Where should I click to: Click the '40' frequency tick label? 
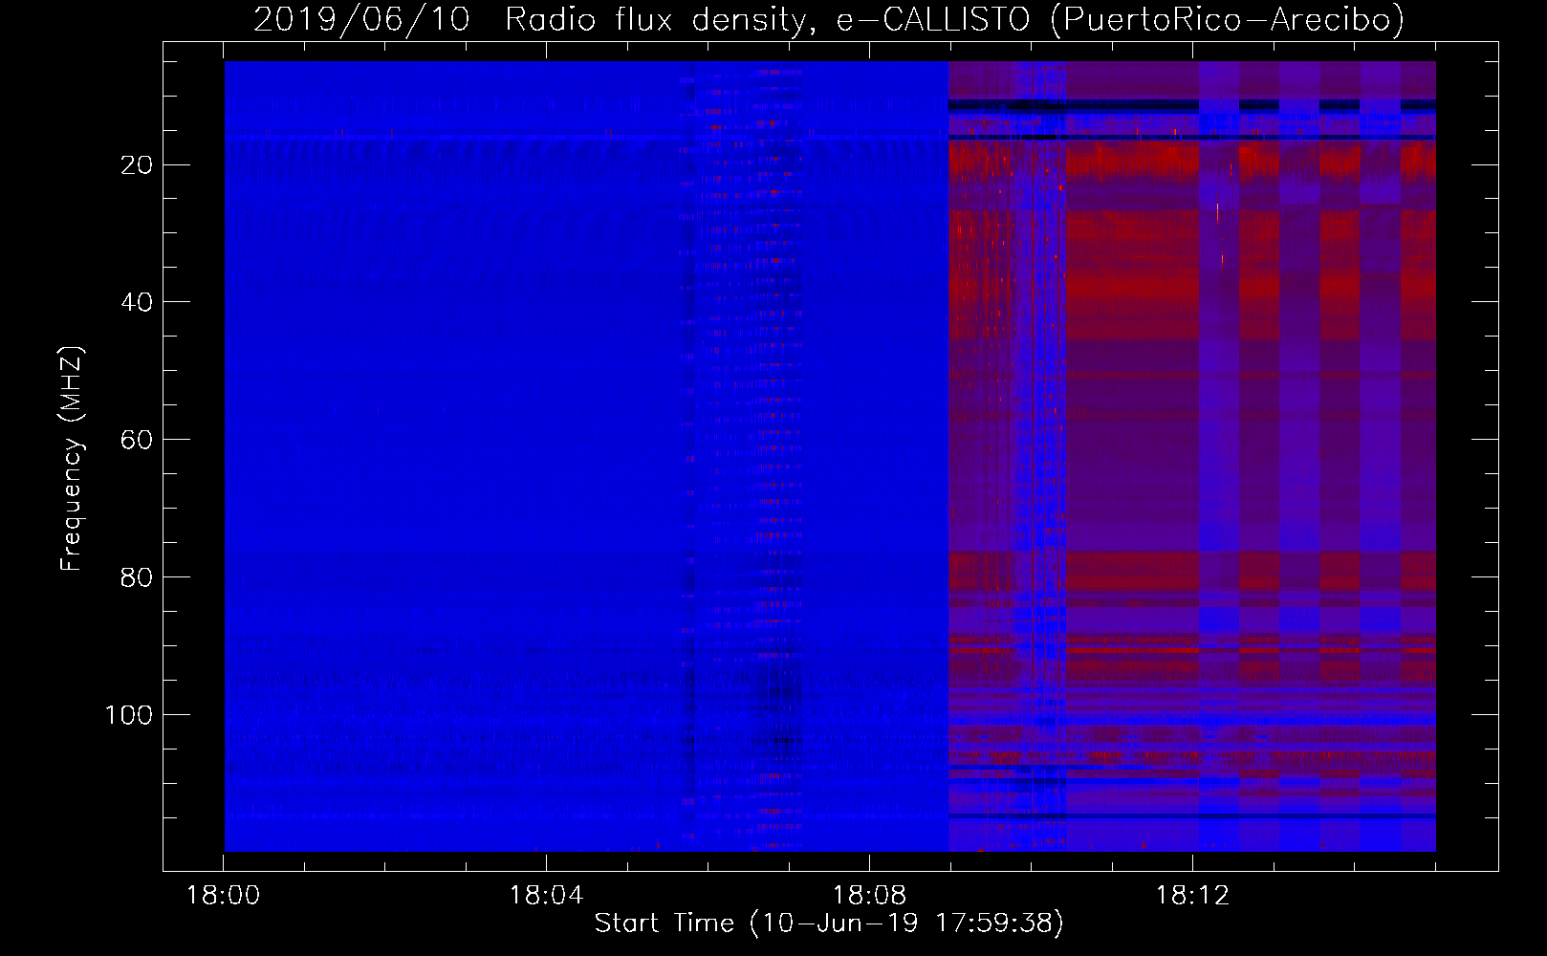[x=137, y=303]
